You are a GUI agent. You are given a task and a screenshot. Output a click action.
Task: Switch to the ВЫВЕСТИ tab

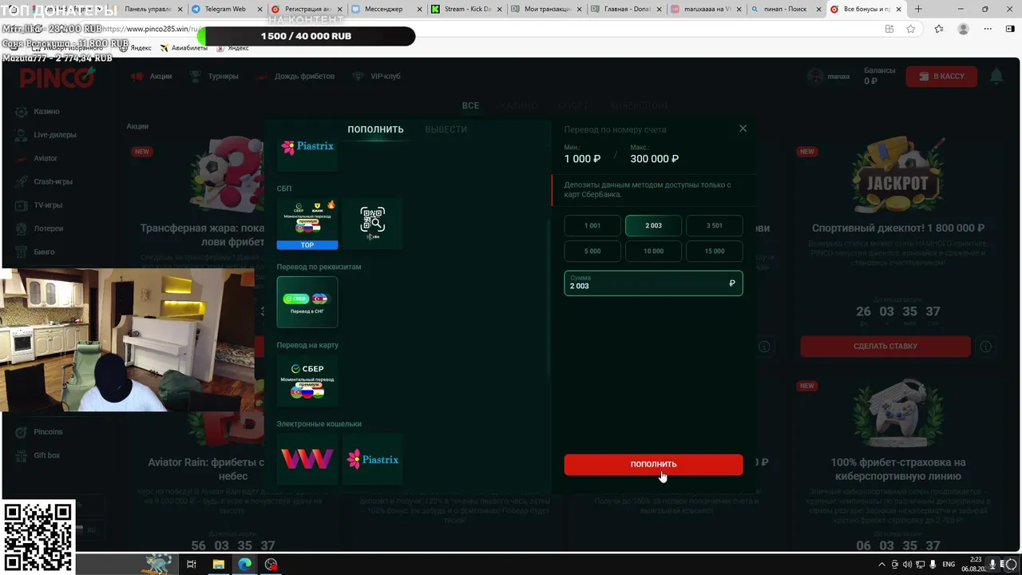pos(446,129)
